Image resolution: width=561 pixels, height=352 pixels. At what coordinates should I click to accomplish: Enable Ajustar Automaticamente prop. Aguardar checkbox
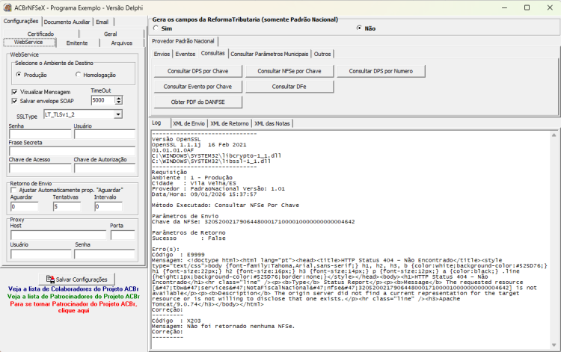tap(13, 190)
